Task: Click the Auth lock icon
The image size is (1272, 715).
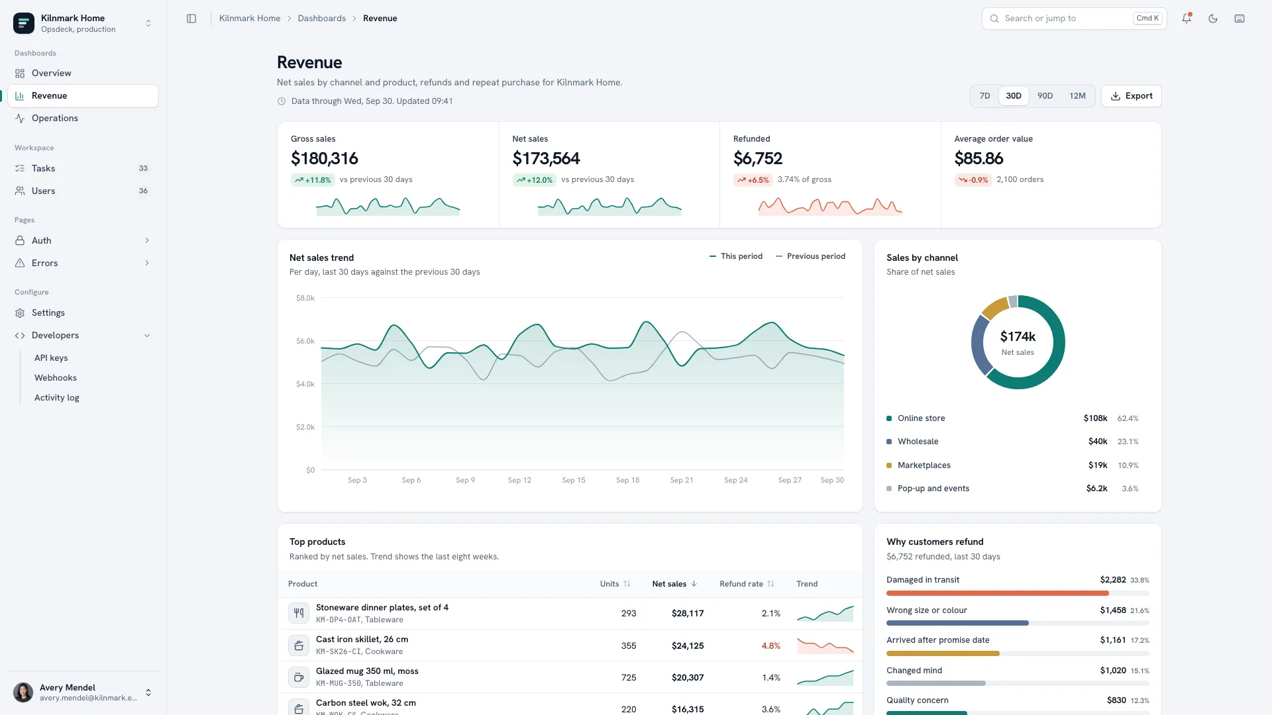Action: tap(20, 241)
